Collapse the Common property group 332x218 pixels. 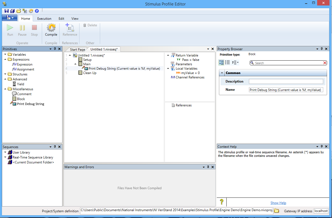(x=222, y=73)
